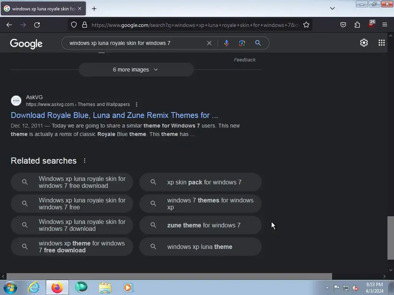Close the windows xp luna royale tab

point(80,8)
